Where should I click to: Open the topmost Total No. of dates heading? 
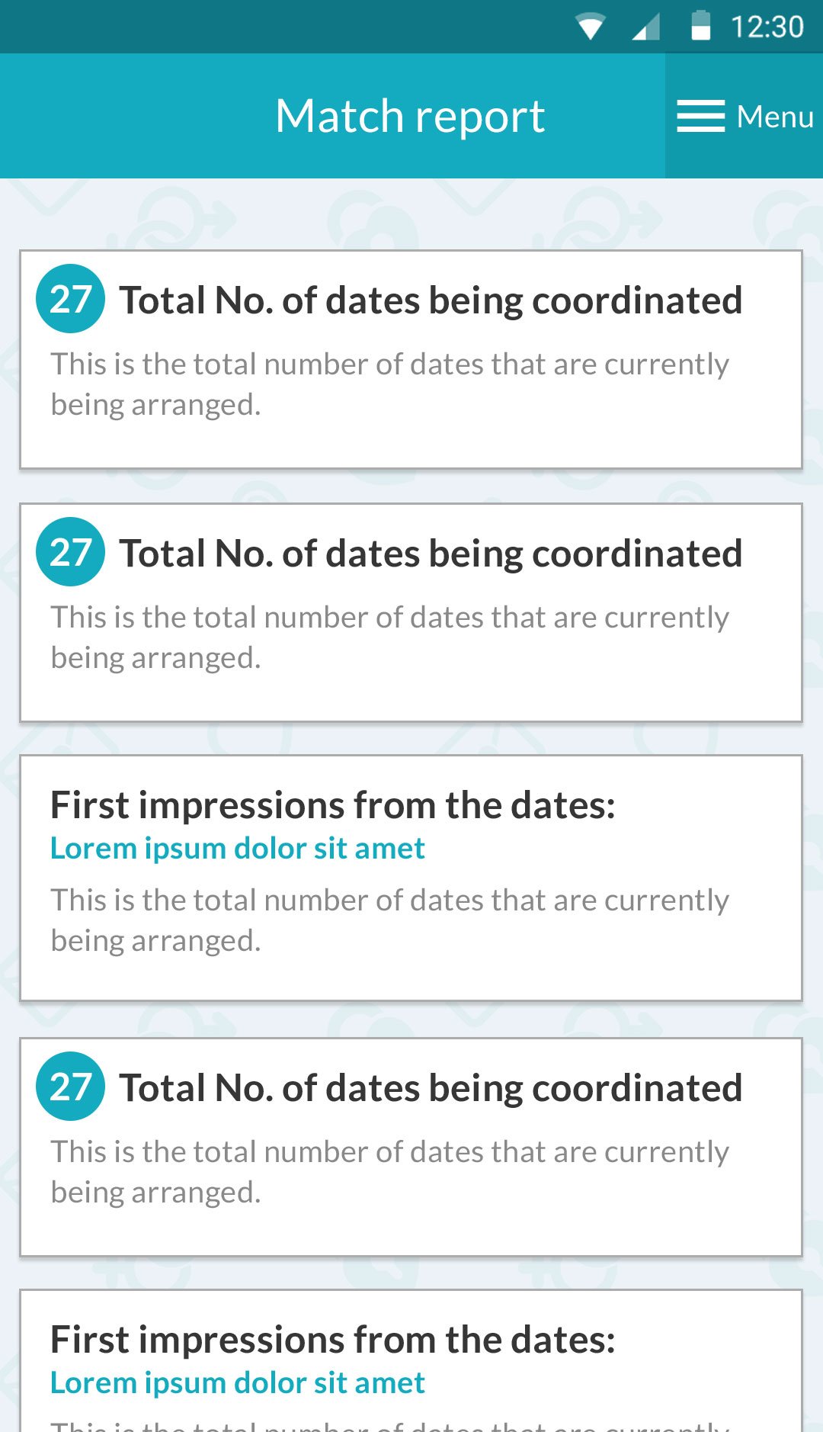(x=431, y=300)
